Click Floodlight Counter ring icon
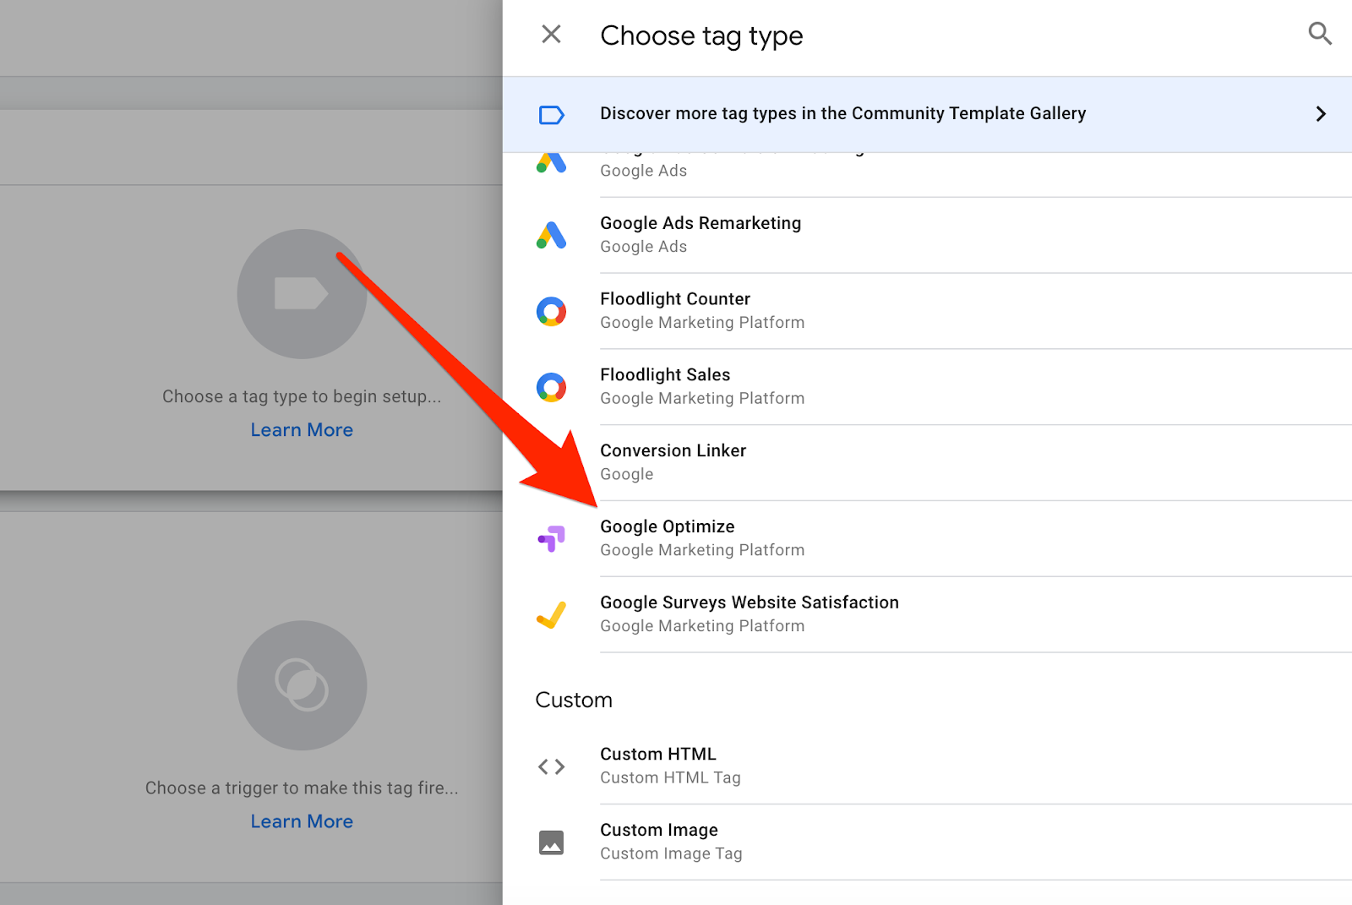 (551, 311)
